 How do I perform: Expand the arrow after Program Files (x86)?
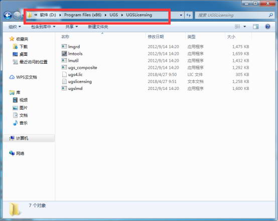click(105, 15)
